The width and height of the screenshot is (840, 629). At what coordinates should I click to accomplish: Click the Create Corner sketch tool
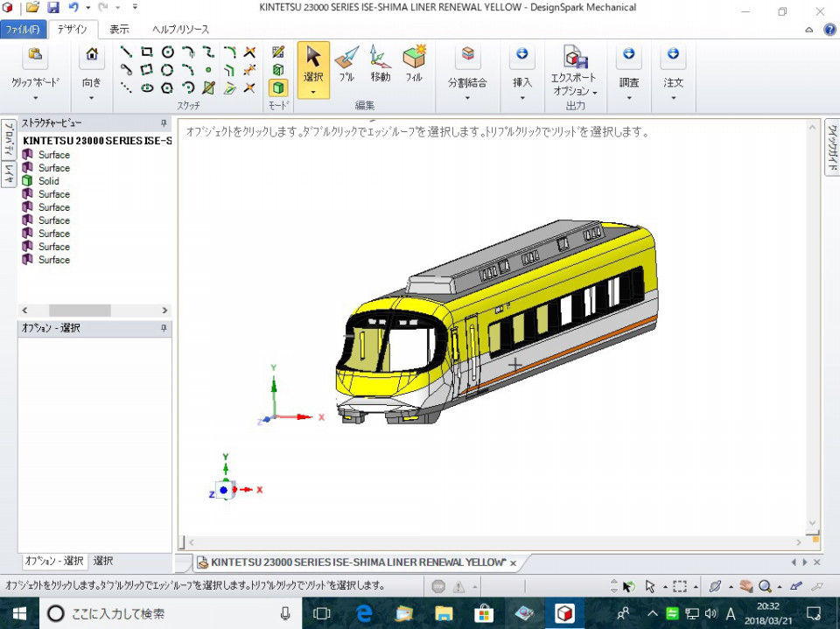tap(249, 52)
